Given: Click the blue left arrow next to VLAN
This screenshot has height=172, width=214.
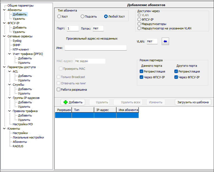Looking at the screenshot, I should pyautogui.click(x=165, y=41).
